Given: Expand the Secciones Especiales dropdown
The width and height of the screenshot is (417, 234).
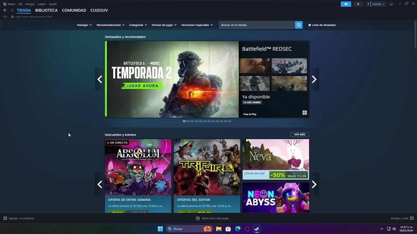Looking at the screenshot, I should point(197,25).
